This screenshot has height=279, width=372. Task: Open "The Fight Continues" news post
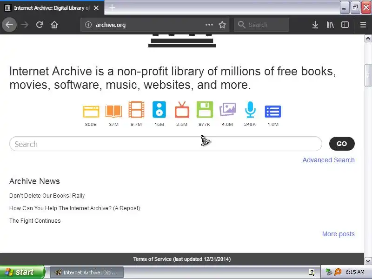[35, 221]
